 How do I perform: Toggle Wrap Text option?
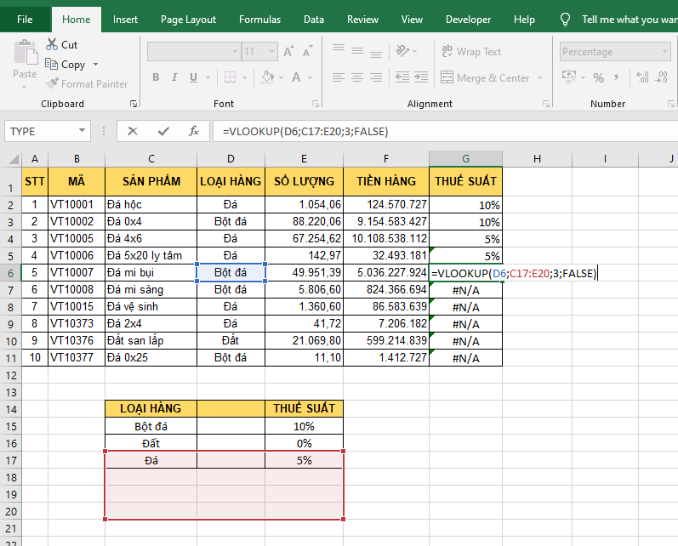470,52
